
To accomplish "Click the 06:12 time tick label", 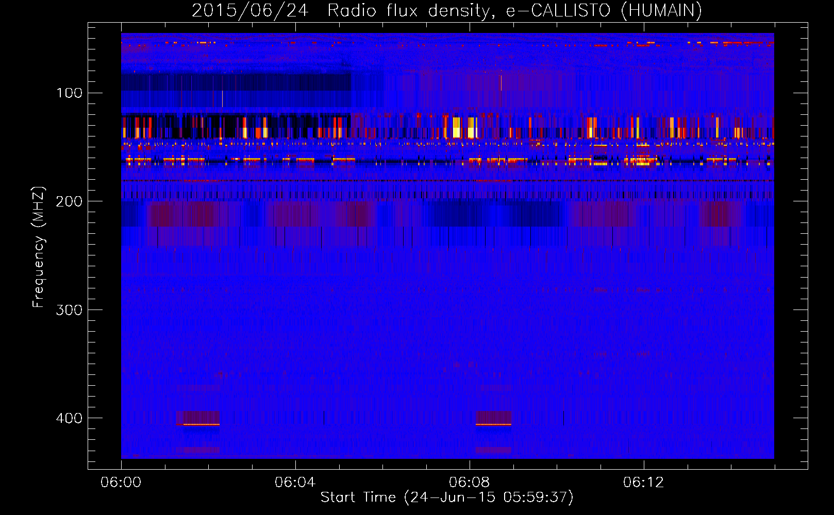I will [643, 483].
